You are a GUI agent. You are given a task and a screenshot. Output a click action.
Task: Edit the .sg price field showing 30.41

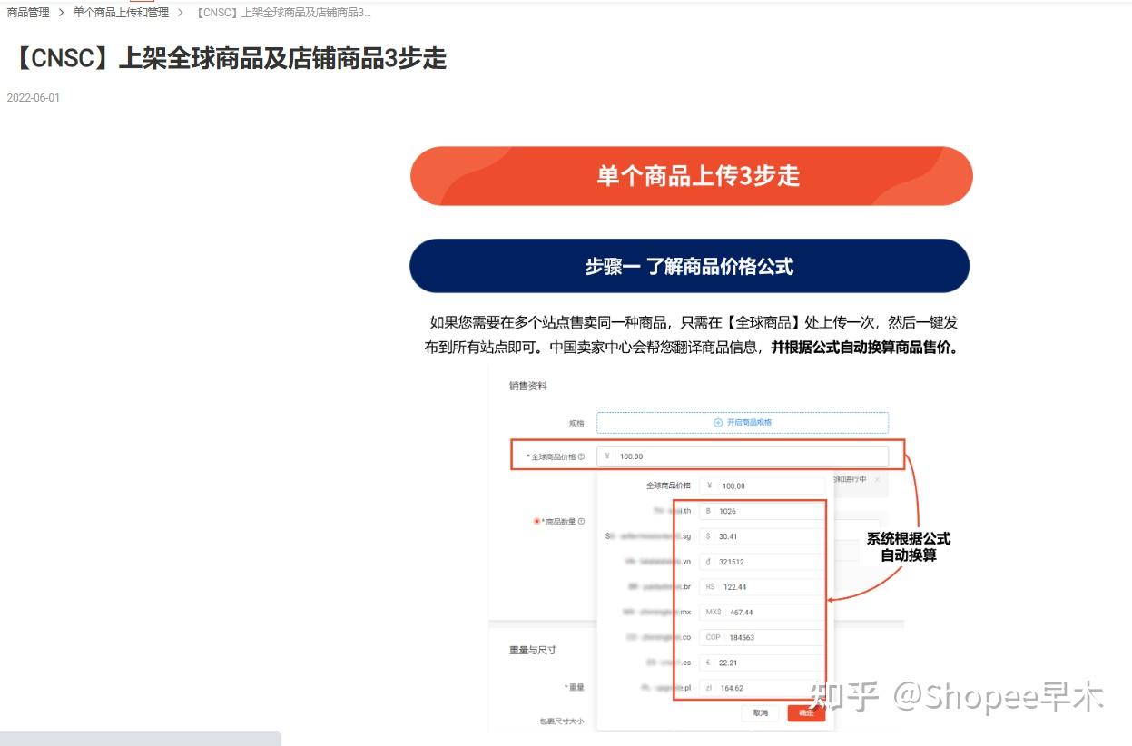[x=762, y=536]
